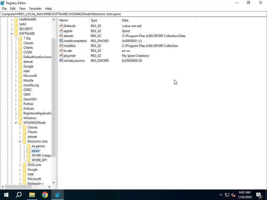Expand the Policies key
Viewport: 267px width, 200px height.
[x=16, y=109]
